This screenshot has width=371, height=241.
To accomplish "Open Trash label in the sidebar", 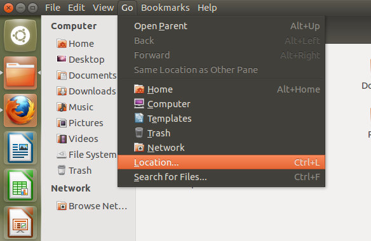I will 80,171.
